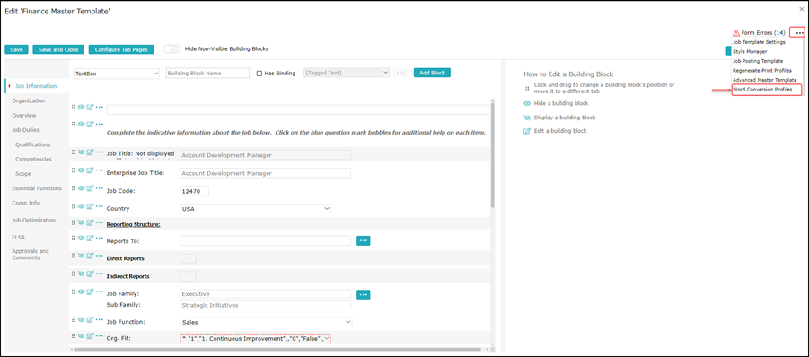
Task: Open more options for Job Code row
Action: (99, 188)
